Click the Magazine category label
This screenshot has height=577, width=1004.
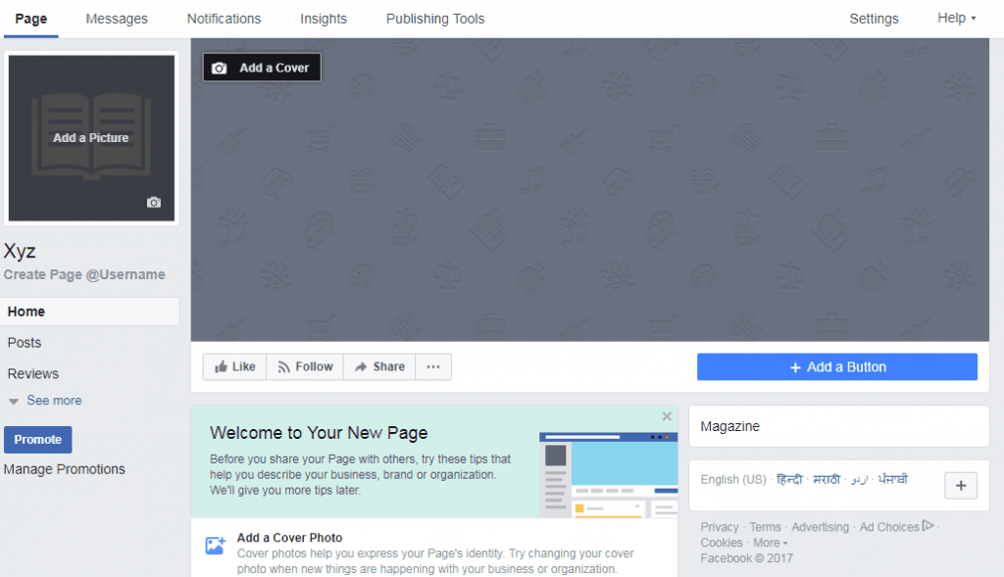pos(729,427)
